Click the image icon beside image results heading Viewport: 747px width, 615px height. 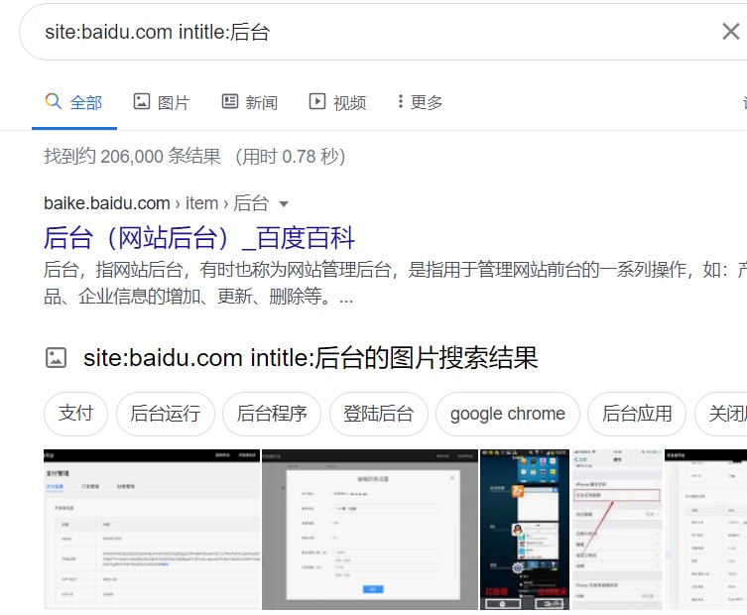pyautogui.click(x=57, y=358)
